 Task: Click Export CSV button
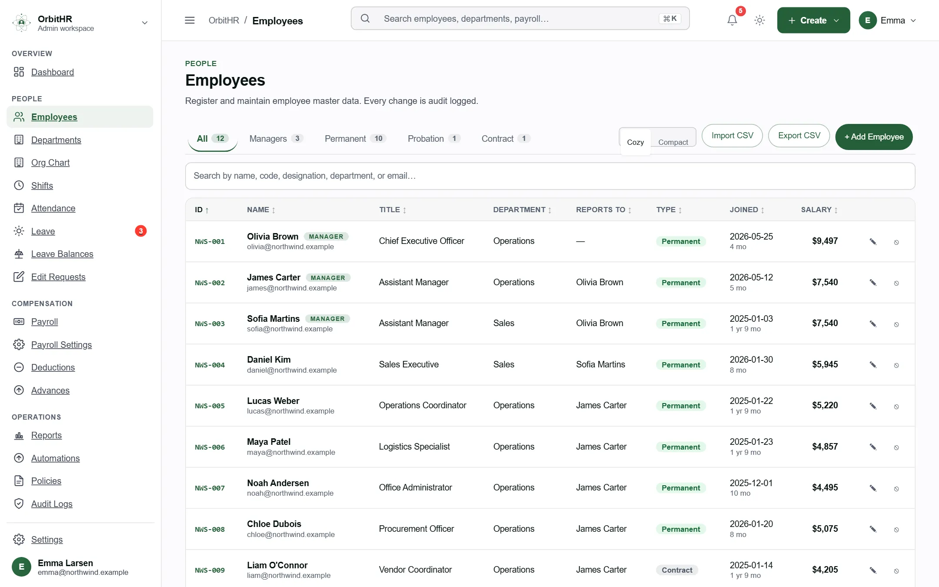click(799, 136)
